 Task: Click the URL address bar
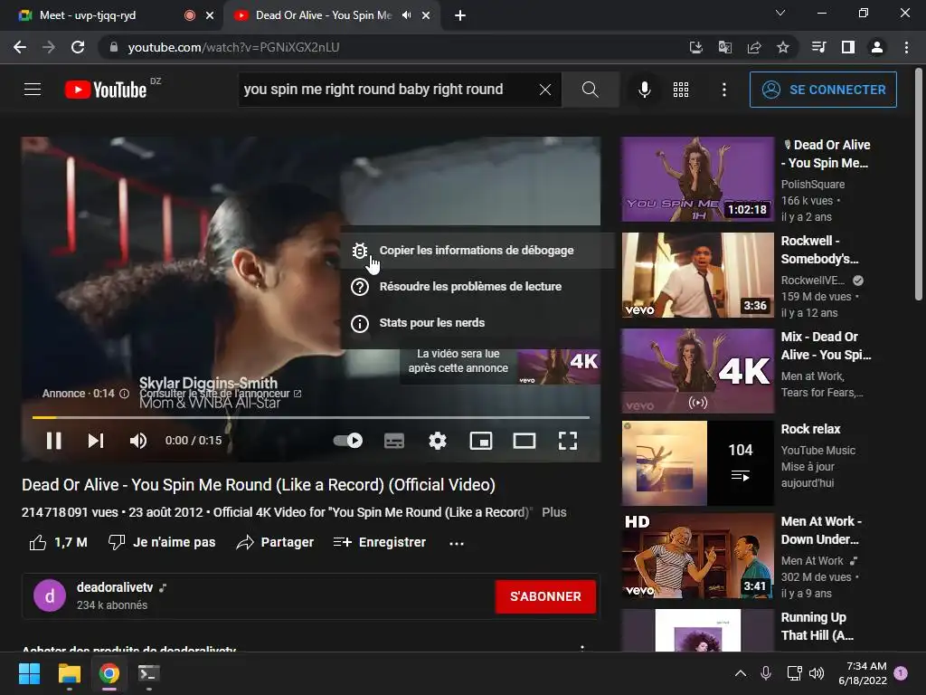click(x=390, y=47)
